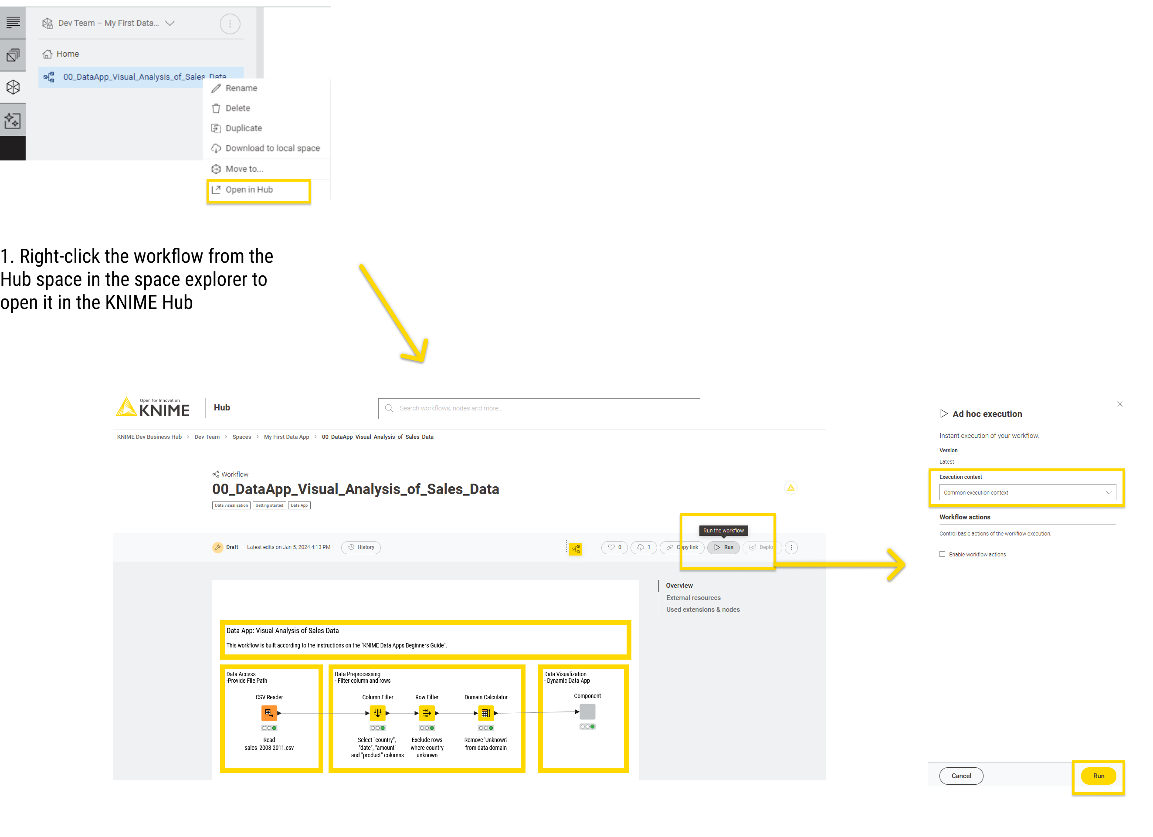1153x837 pixels.
Task: Expand the Execution context dropdown
Action: 1027,492
